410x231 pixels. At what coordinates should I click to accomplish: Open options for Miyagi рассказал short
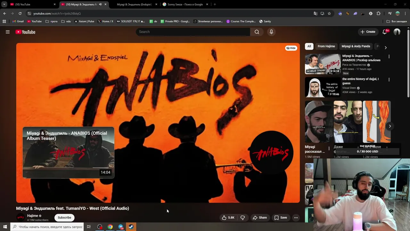point(329,149)
